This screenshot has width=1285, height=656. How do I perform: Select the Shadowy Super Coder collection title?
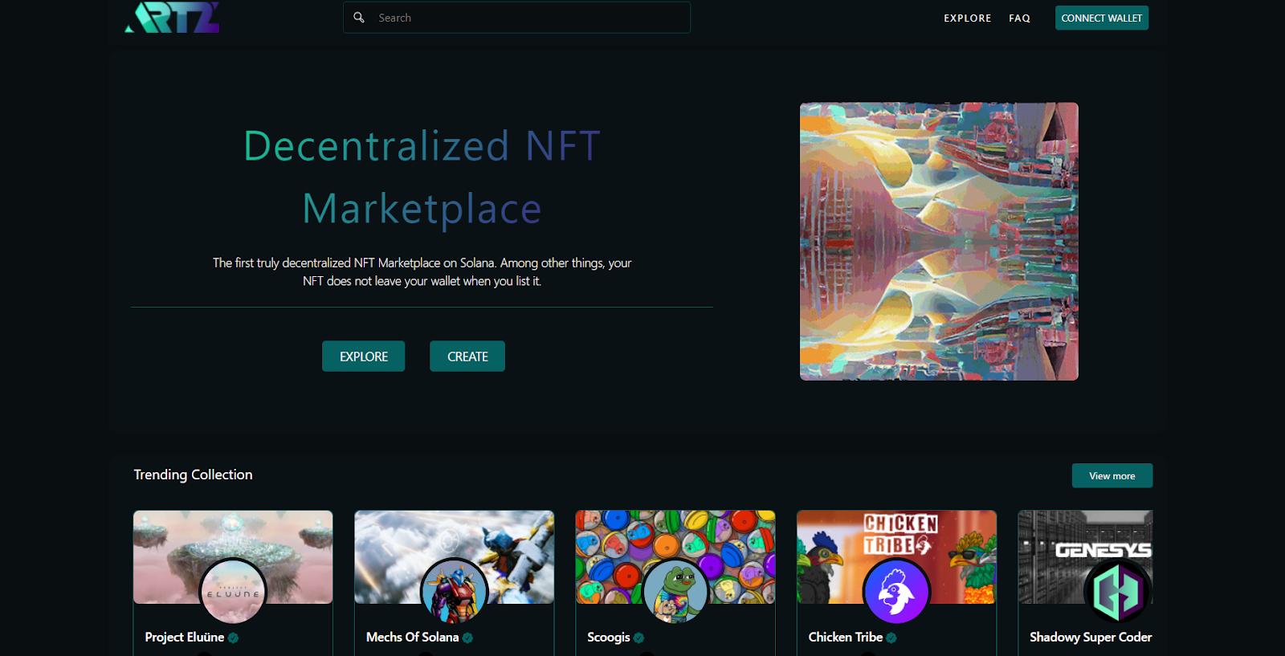click(x=1091, y=638)
